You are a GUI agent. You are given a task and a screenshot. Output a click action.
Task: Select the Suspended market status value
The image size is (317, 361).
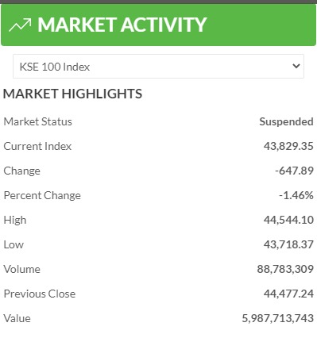(x=286, y=121)
